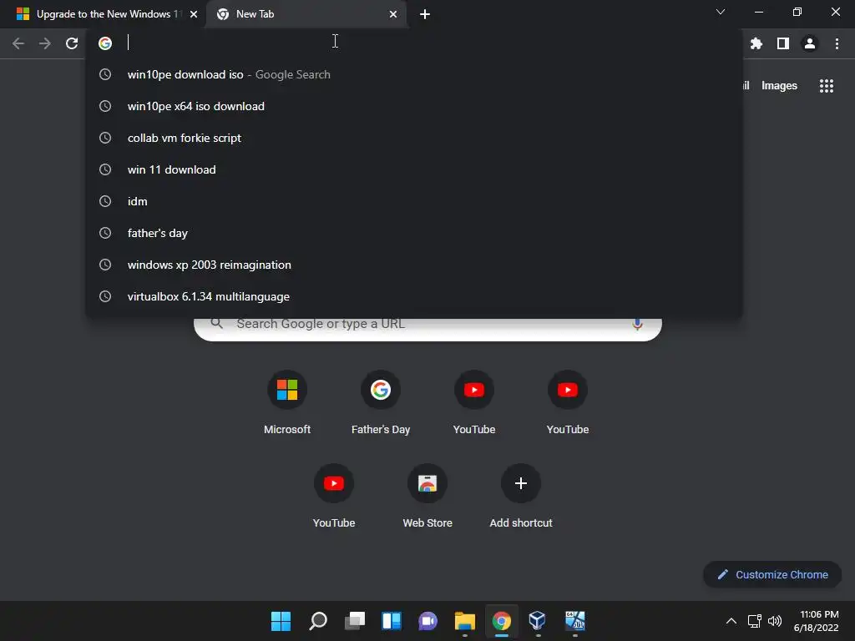Open Chrome three-dot menu
The width and height of the screenshot is (855, 641).
click(x=837, y=43)
